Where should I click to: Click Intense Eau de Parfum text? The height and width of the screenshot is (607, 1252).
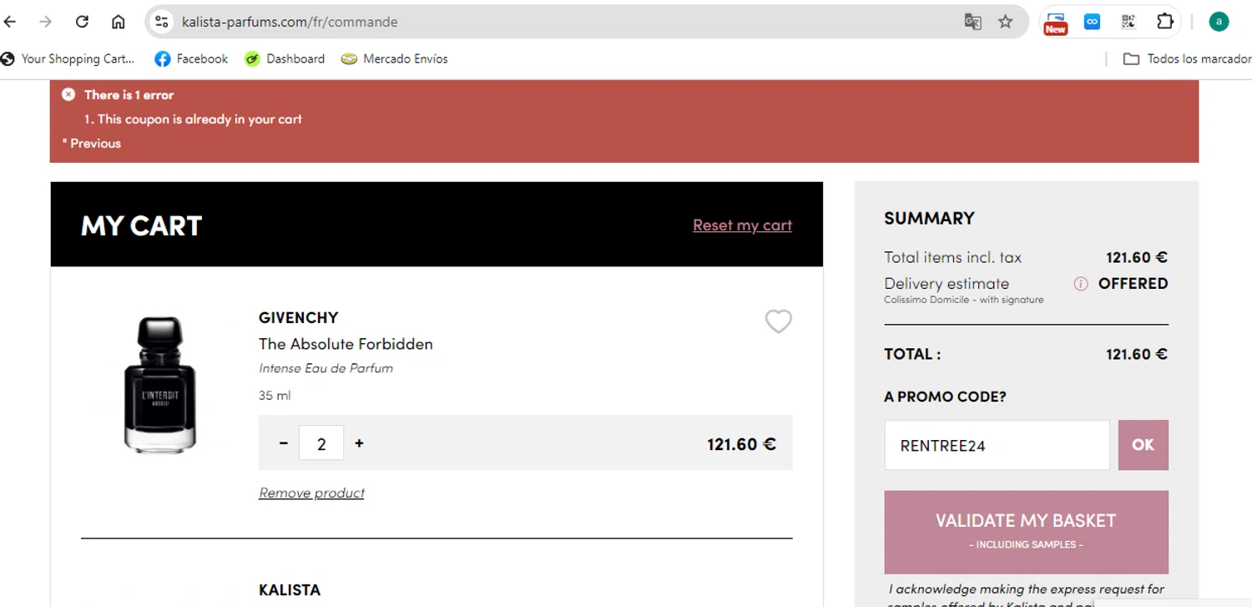(326, 368)
